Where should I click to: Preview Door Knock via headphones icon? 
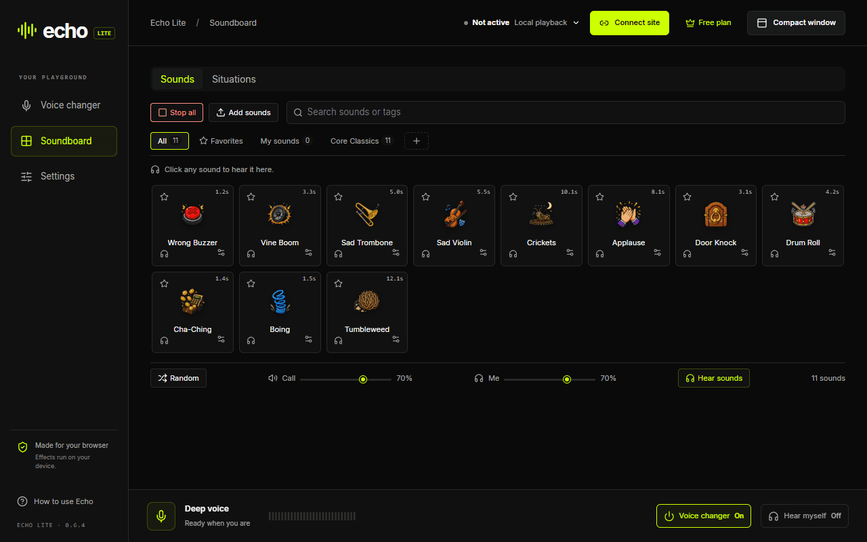[x=687, y=253]
